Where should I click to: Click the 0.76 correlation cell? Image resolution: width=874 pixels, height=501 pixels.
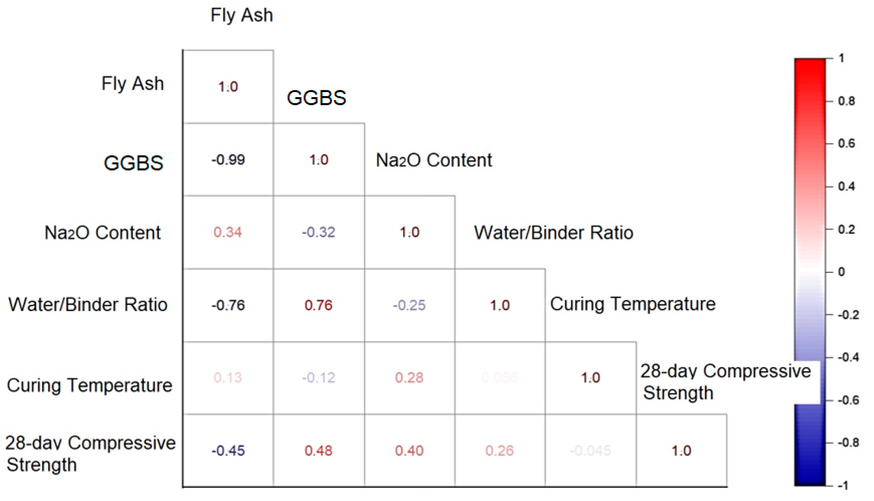tap(318, 305)
